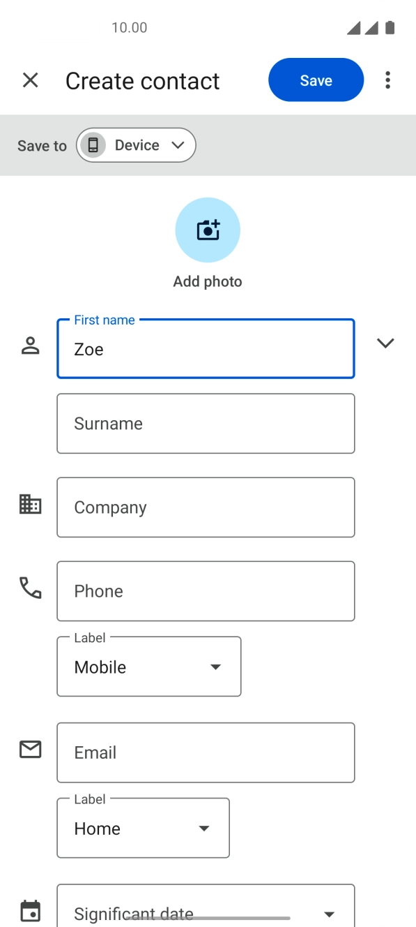
Task: Click the Add photo label
Action: coord(208,281)
